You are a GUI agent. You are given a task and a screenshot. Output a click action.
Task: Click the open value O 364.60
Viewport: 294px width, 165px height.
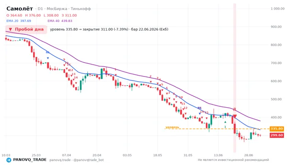click(14, 15)
